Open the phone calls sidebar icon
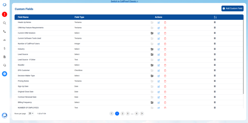Viewport: 248px width, 123px height. 4,32
